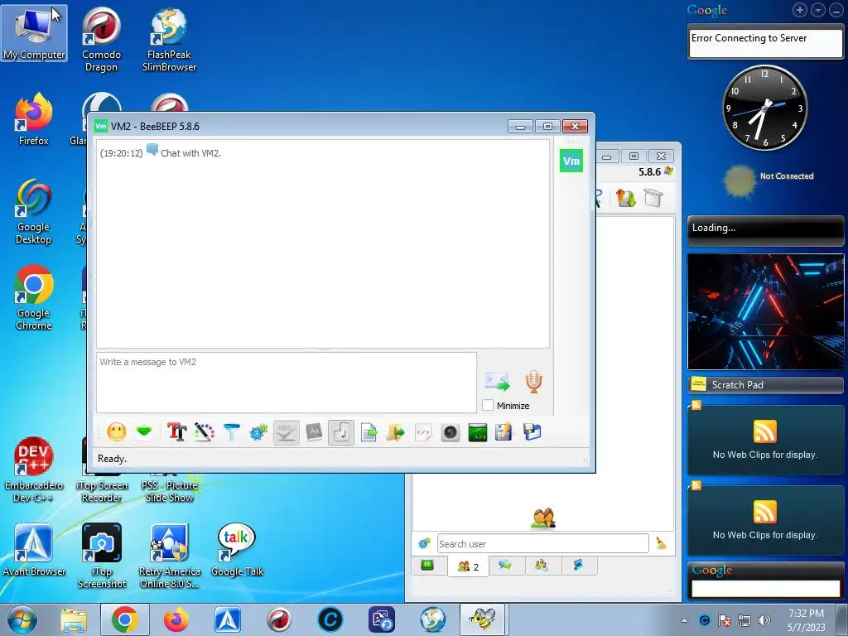Open Embarcadero Dev-C++ shortcut
The width and height of the screenshot is (848, 636).
click(x=33, y=470)
